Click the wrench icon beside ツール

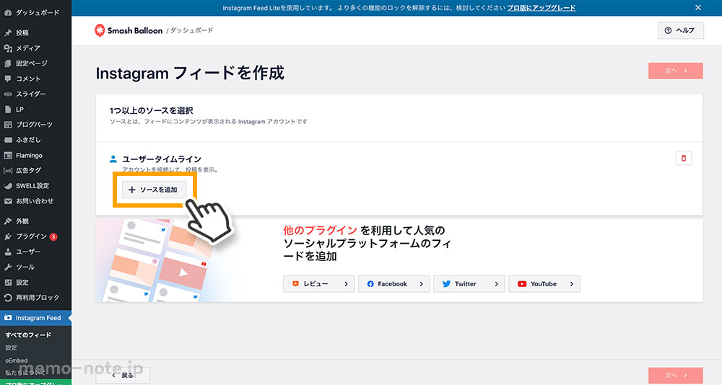coord(8,267)
